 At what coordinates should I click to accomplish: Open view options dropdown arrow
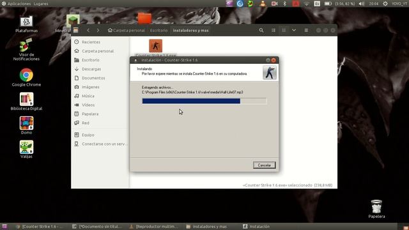(x=294, y=30)
